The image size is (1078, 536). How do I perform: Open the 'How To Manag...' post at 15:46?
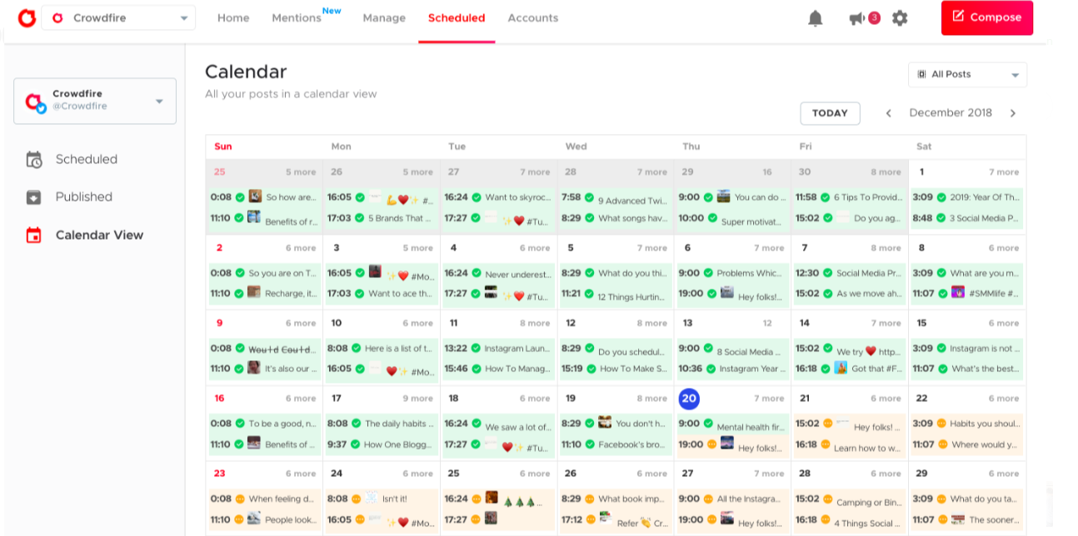(x=498, y=369)
